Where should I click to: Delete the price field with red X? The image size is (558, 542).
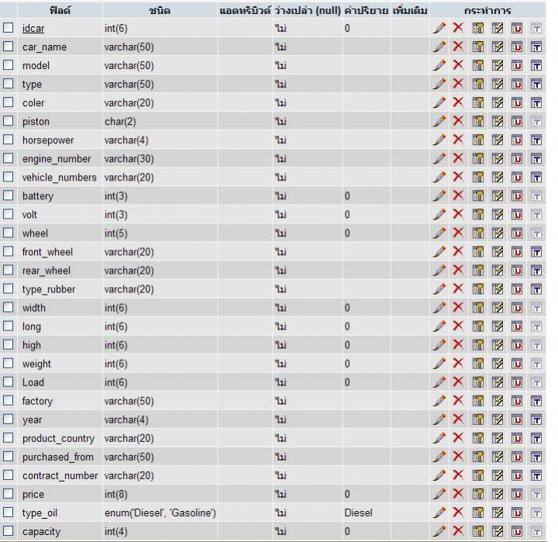[458, 494]
